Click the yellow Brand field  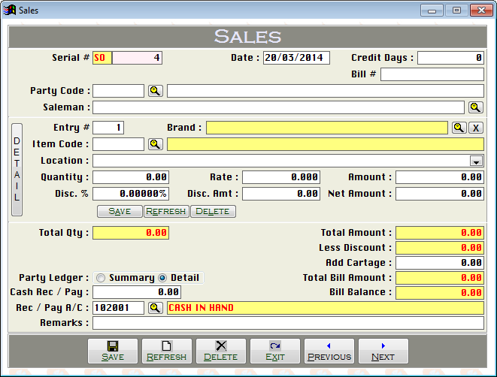click(327, 128)
